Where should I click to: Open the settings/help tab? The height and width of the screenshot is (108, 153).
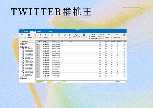tap(50, 32)
